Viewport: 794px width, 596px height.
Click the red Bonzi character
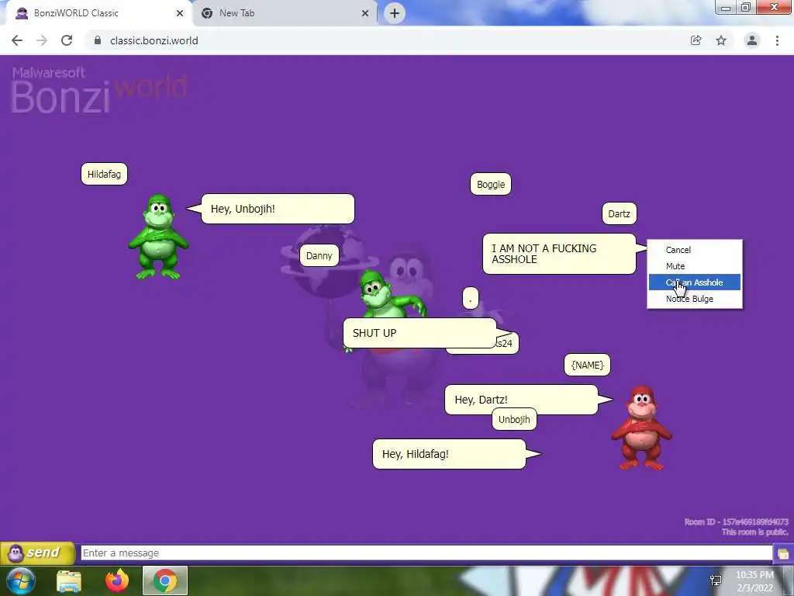coord(641,428)
